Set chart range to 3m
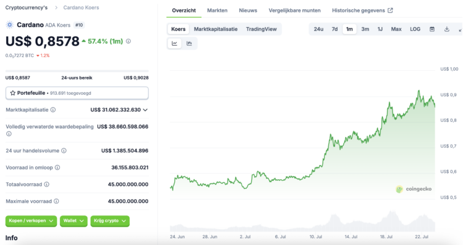 pos(365,29)
